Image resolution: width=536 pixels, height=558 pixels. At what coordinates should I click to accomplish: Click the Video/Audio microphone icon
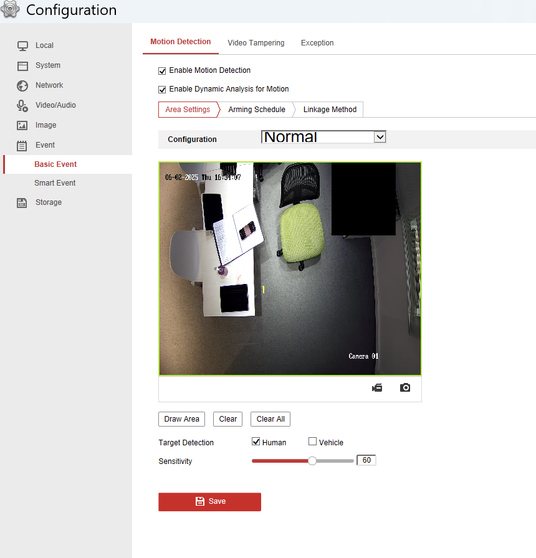click(22, 105)
